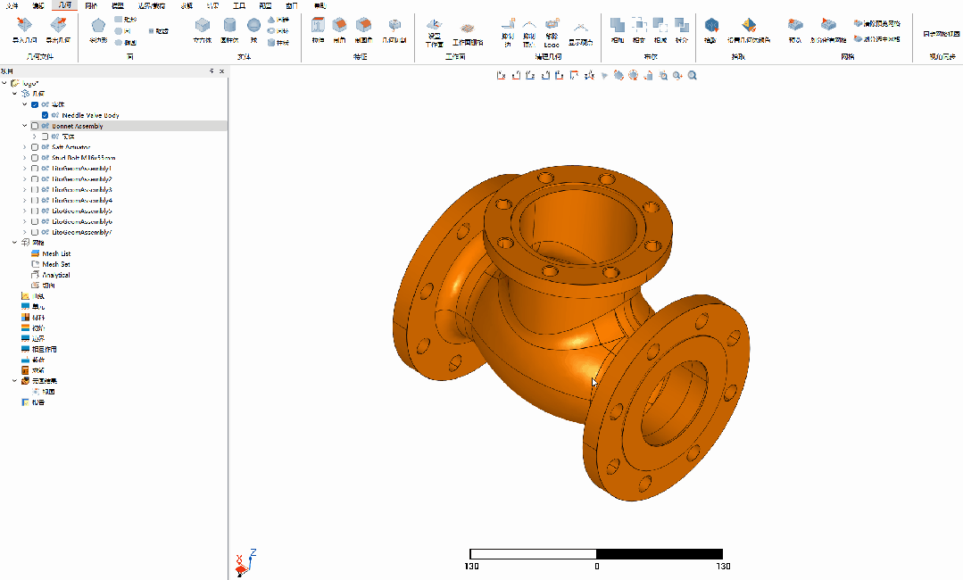Click the Boolean subtract icon

[x=660, y=25]
